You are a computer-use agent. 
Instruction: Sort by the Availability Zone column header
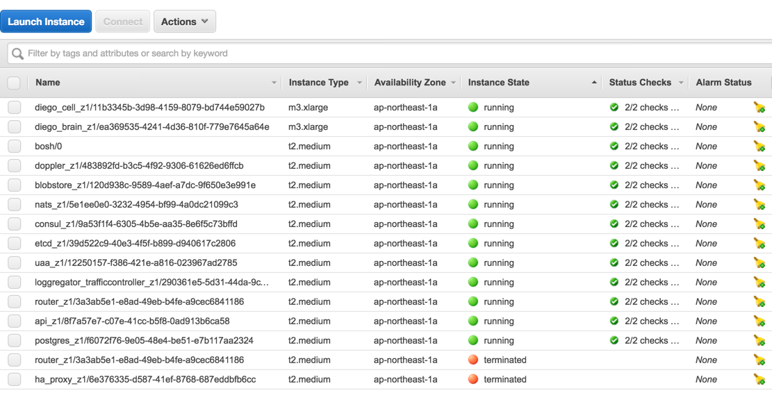pos(410,83)
